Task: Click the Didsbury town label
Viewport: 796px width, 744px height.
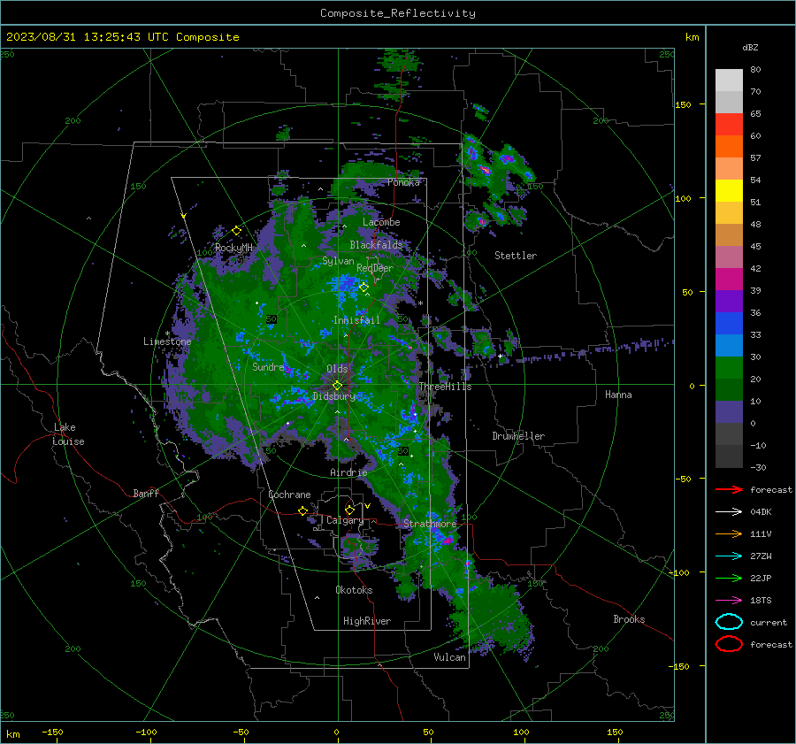Action: (x=334, y=396)
